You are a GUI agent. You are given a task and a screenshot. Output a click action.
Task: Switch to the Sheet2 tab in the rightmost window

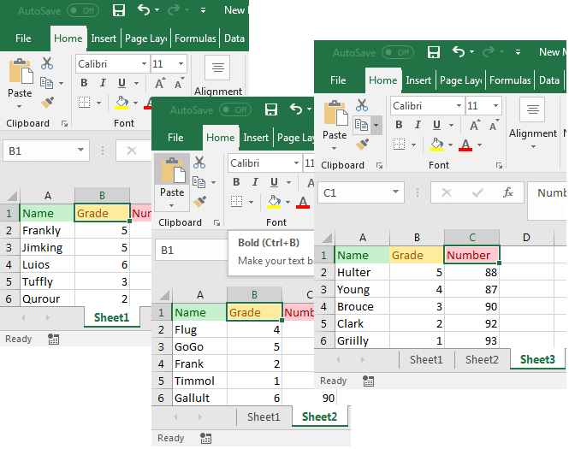pyautogui.click(x=482, y=360)
